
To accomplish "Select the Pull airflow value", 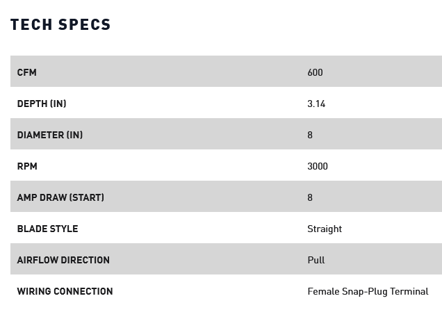I will coord(316,260).
